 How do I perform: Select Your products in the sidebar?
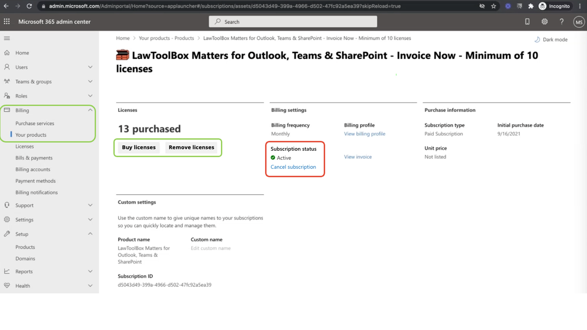tap(31, 135)
